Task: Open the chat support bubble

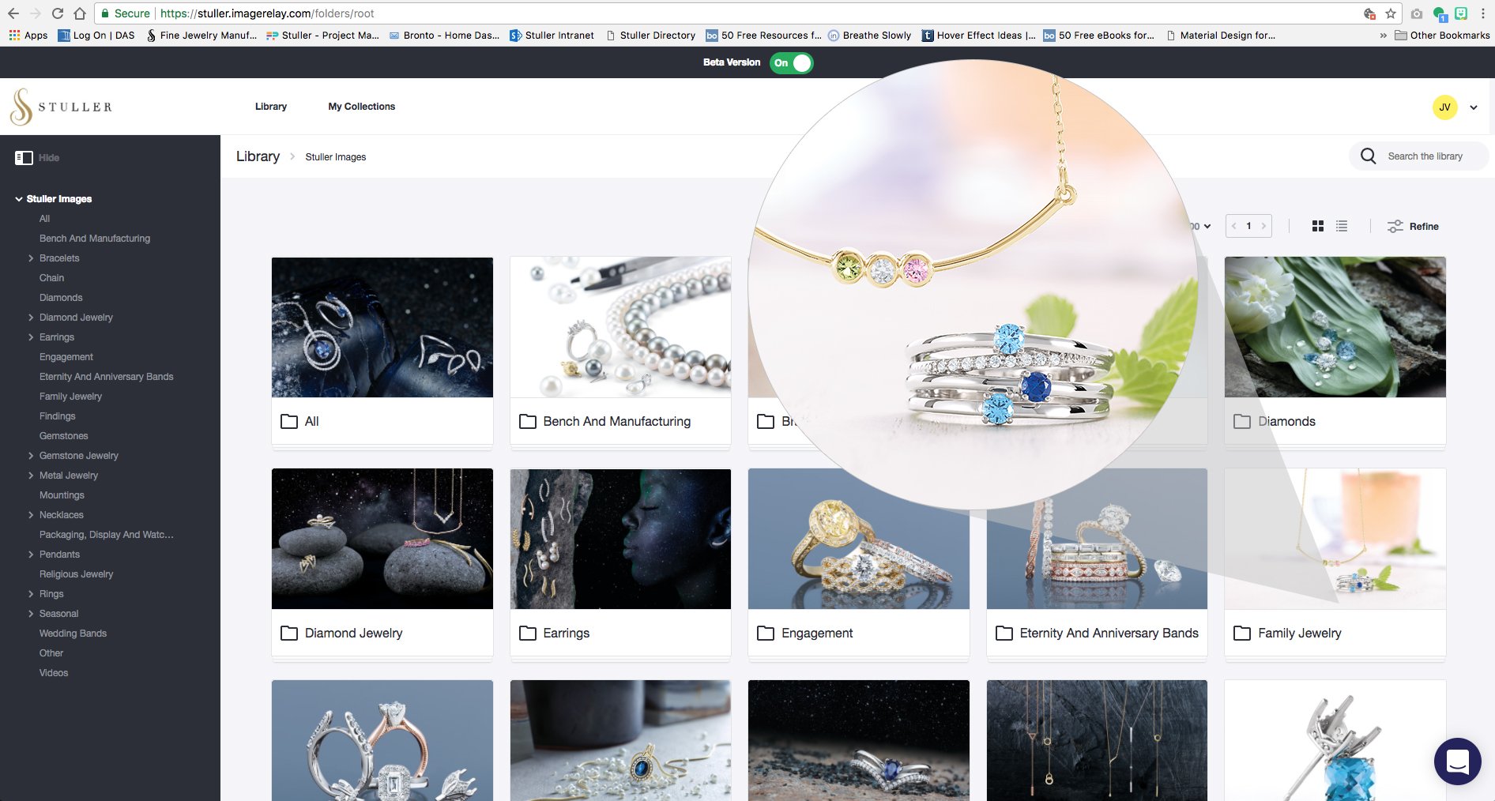Action: [x=1457, y=761]
